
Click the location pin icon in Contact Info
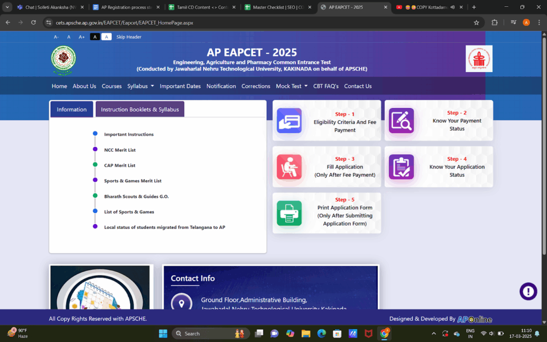point(182,302)
